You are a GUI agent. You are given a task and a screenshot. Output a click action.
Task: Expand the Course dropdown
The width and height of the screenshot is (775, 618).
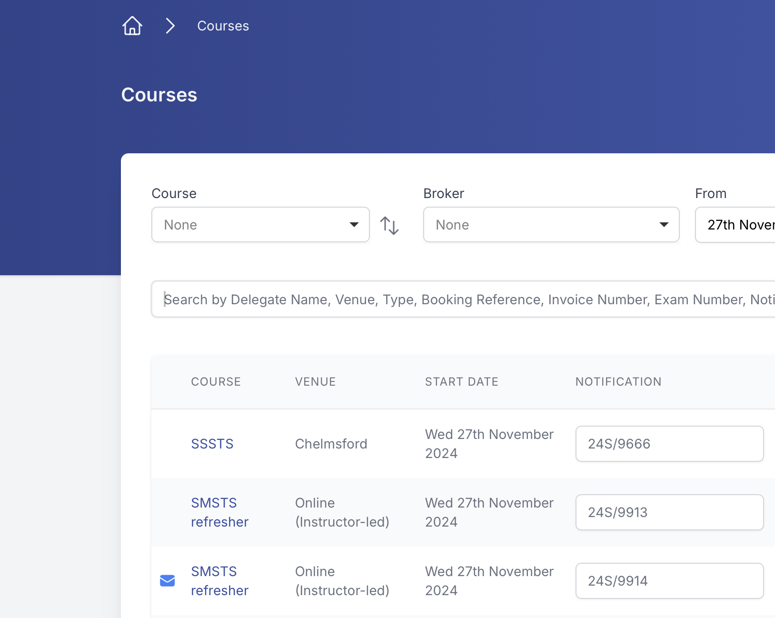tap(260, 225)
